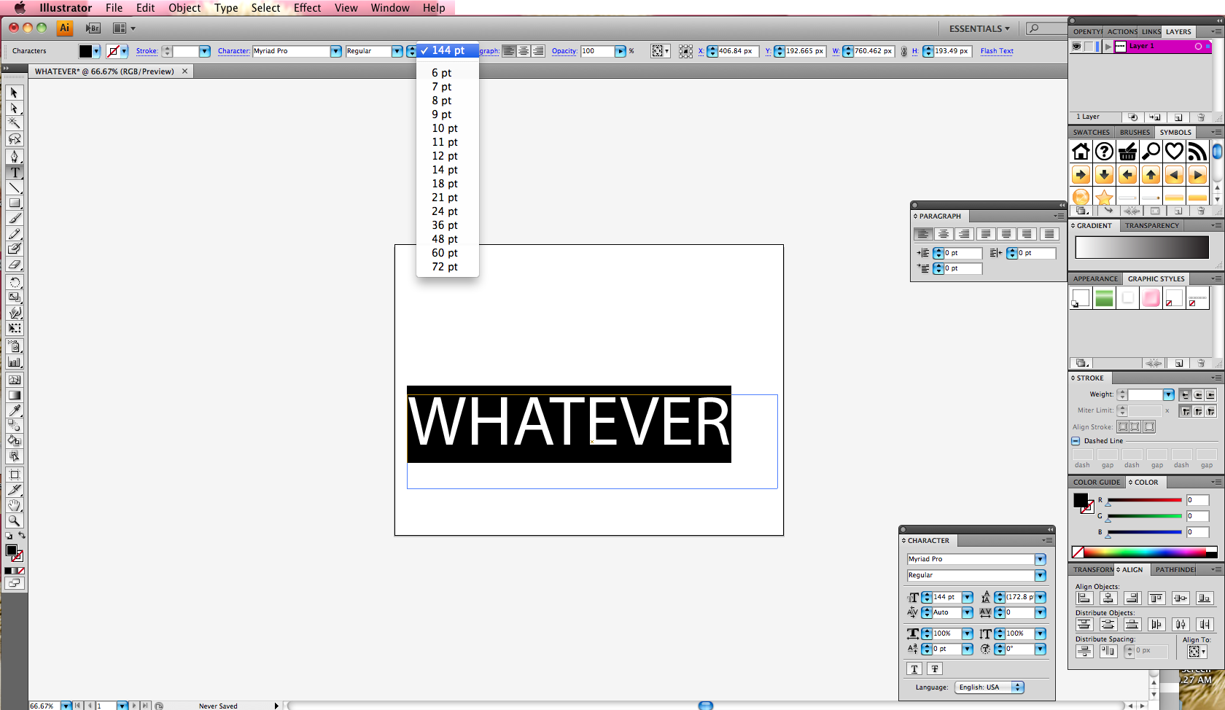
Task: Open the Language English: USA dropdown
Action: pyautogui.click(x=989, y=687)
